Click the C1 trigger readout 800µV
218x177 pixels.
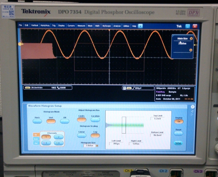[x=138, y=88]
